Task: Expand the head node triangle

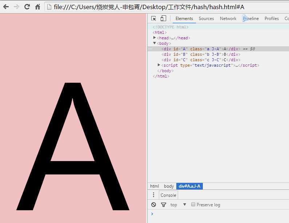Action: point(154,38)
